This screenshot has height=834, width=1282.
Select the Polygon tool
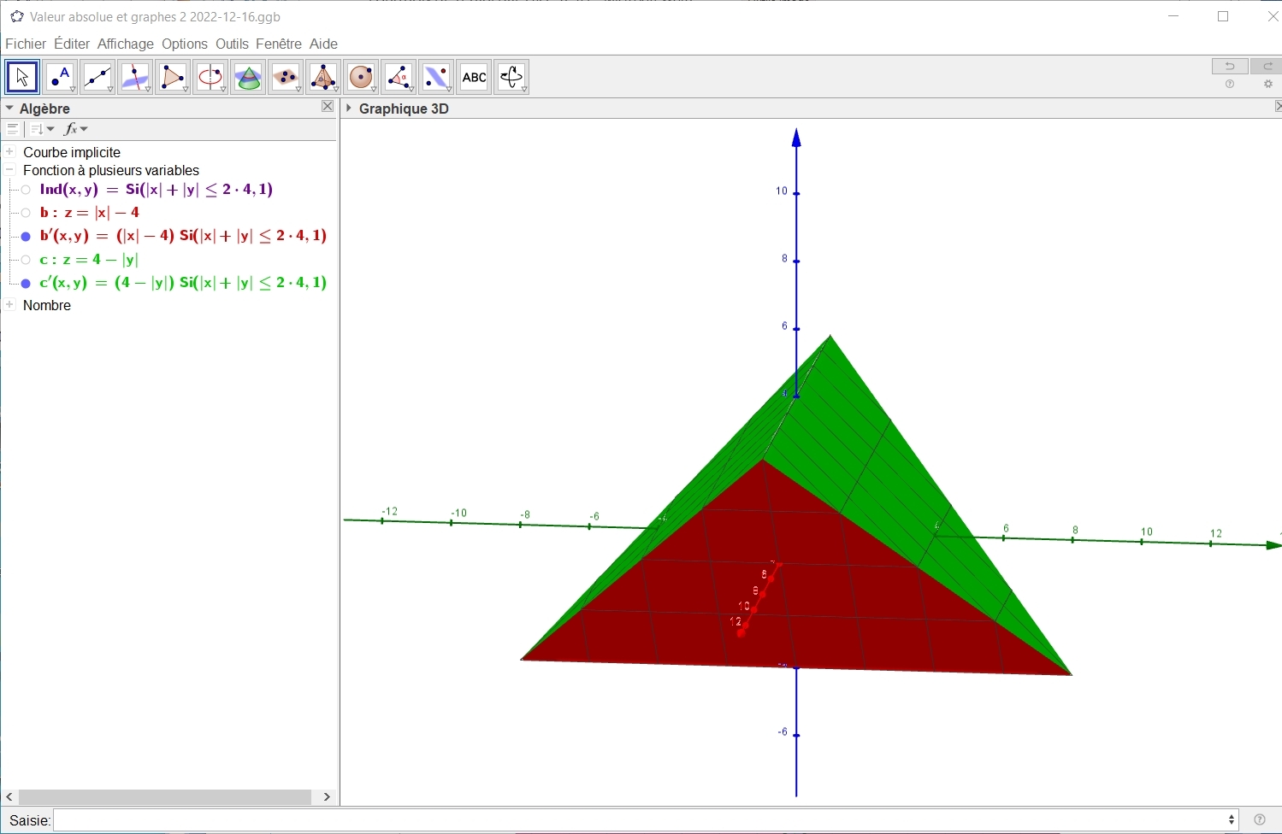173,77
